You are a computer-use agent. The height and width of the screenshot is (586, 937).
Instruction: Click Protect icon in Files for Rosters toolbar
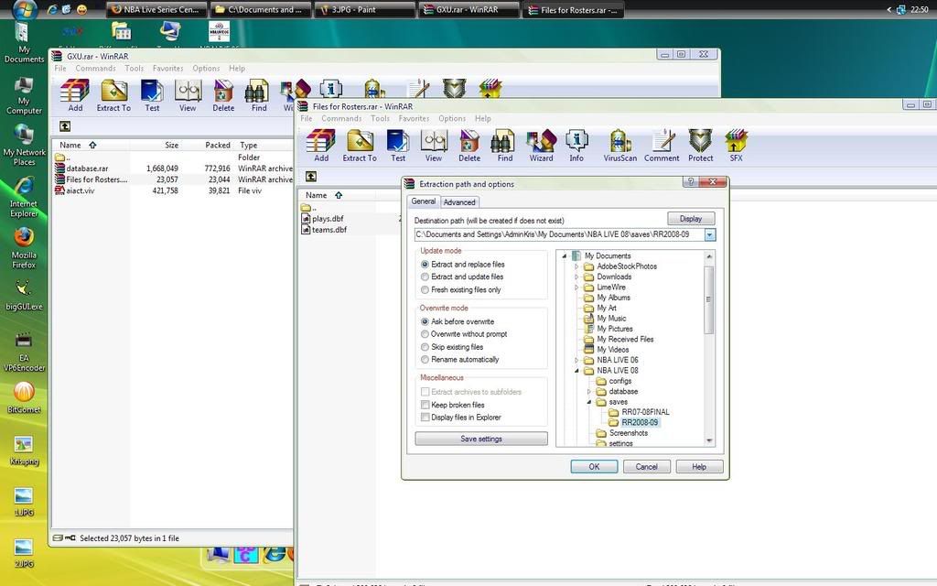(700, 146)
